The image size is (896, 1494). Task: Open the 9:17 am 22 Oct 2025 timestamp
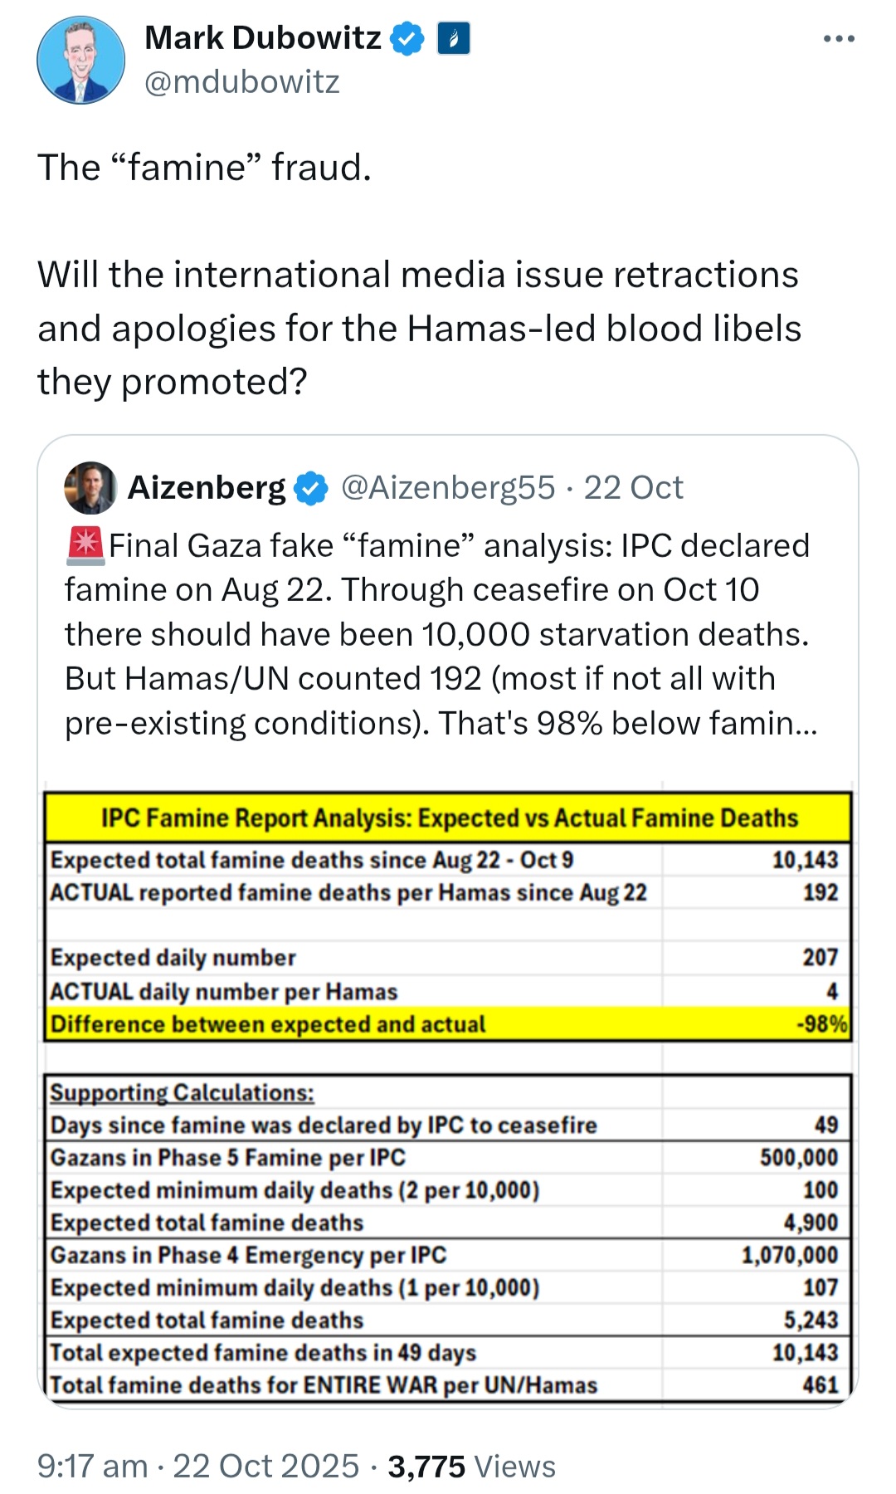pos(198,1466)
